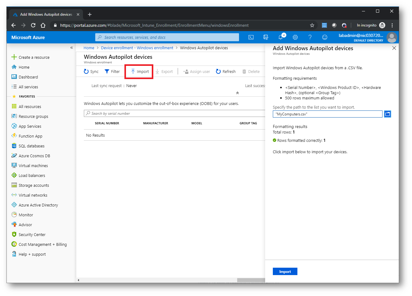Click browser home button

pyautogui.click(x=43, y=25)
